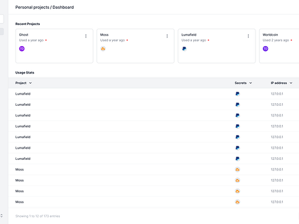Open the Moss project card
Screen dimensions: 299x224
pyautogui.click(x=135, y=46)
